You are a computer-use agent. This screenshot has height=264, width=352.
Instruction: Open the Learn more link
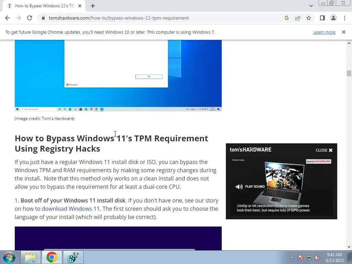(324, 32)
